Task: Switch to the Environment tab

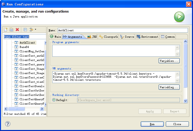Action: [x=147, y=37]
